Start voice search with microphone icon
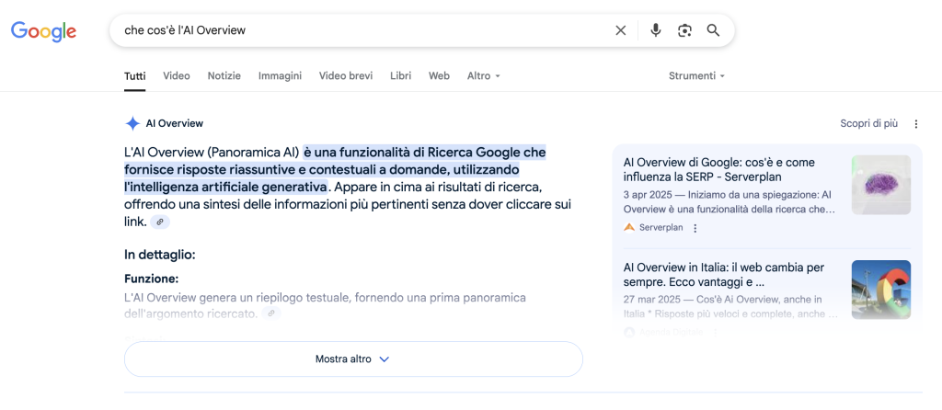The image size is (942, 410). point(655,30)
